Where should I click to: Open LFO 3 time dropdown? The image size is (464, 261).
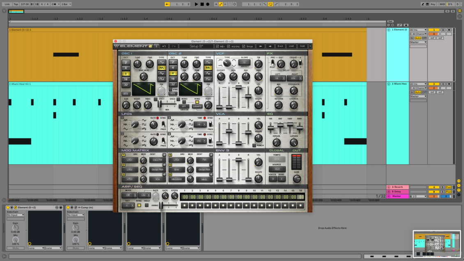(x=200, y=124)
